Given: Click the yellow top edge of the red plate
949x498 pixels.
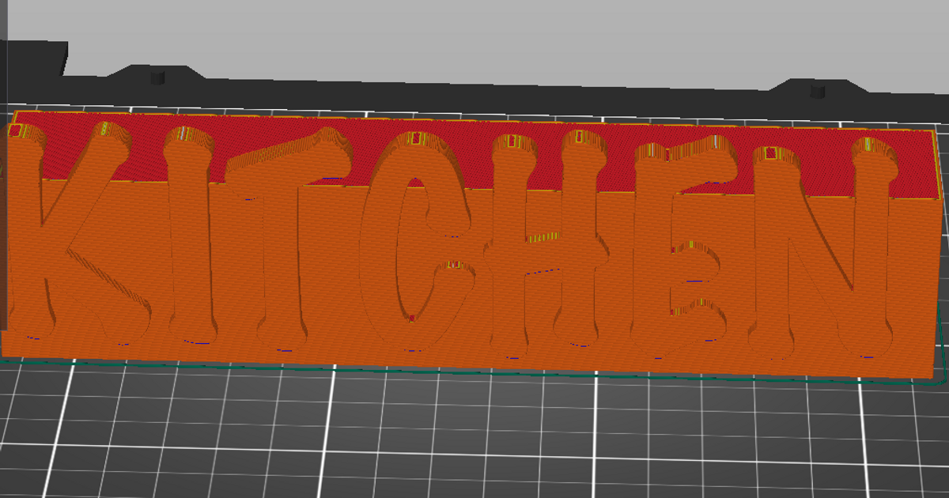Looking at the screenshot, I should pyautogui.click(x=475, y=120).
